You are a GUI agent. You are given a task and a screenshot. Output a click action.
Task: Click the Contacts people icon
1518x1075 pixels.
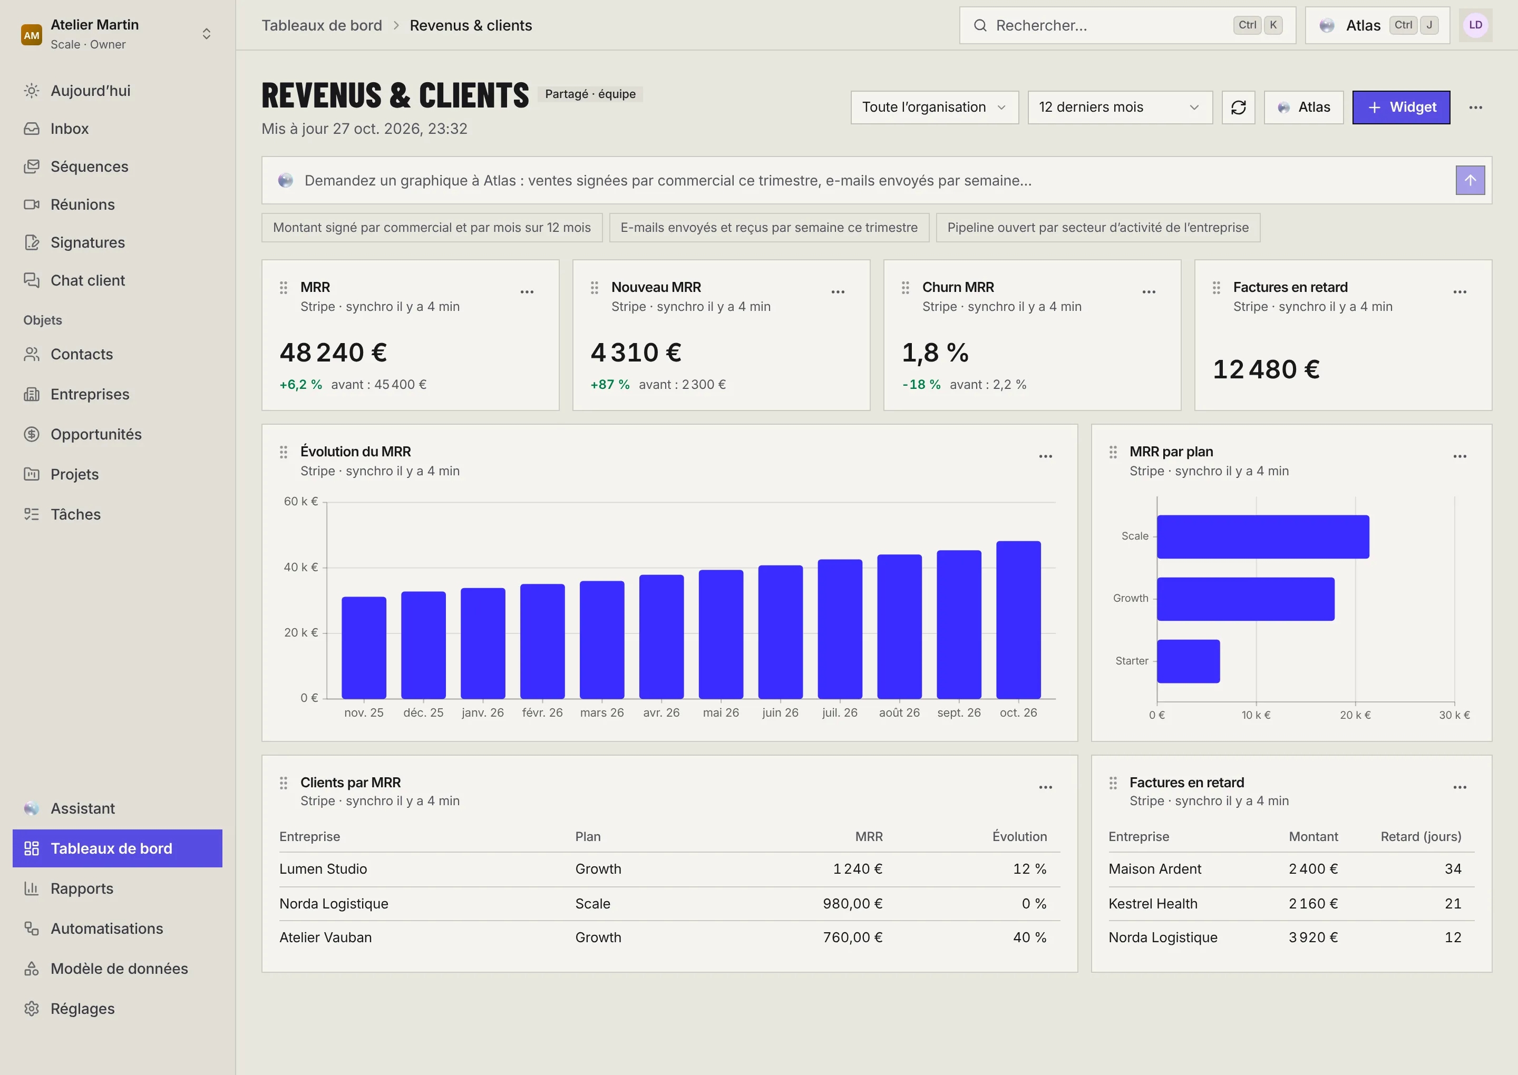pos(31,354)
